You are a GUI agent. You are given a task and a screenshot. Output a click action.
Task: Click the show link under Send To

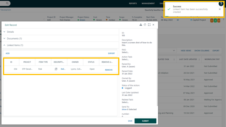[x=124, y=109]
